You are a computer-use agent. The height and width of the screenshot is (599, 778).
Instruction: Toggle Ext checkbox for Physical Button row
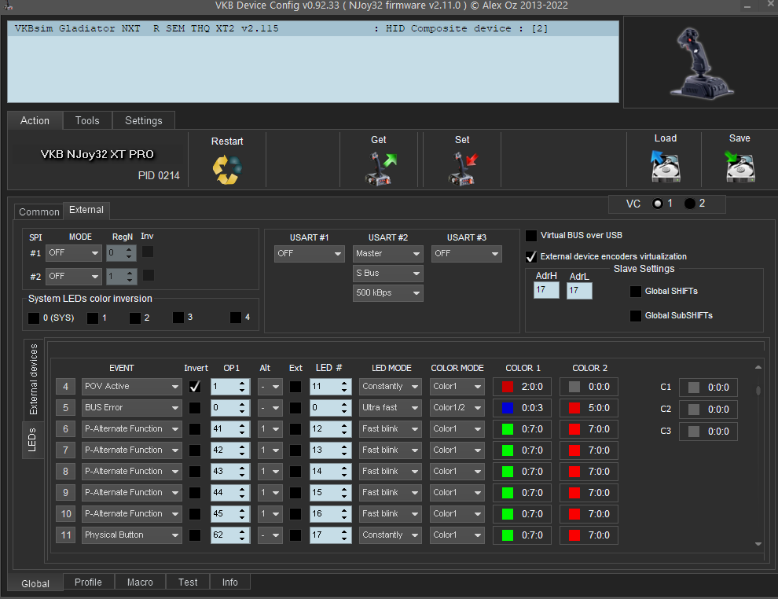(295, 535)
